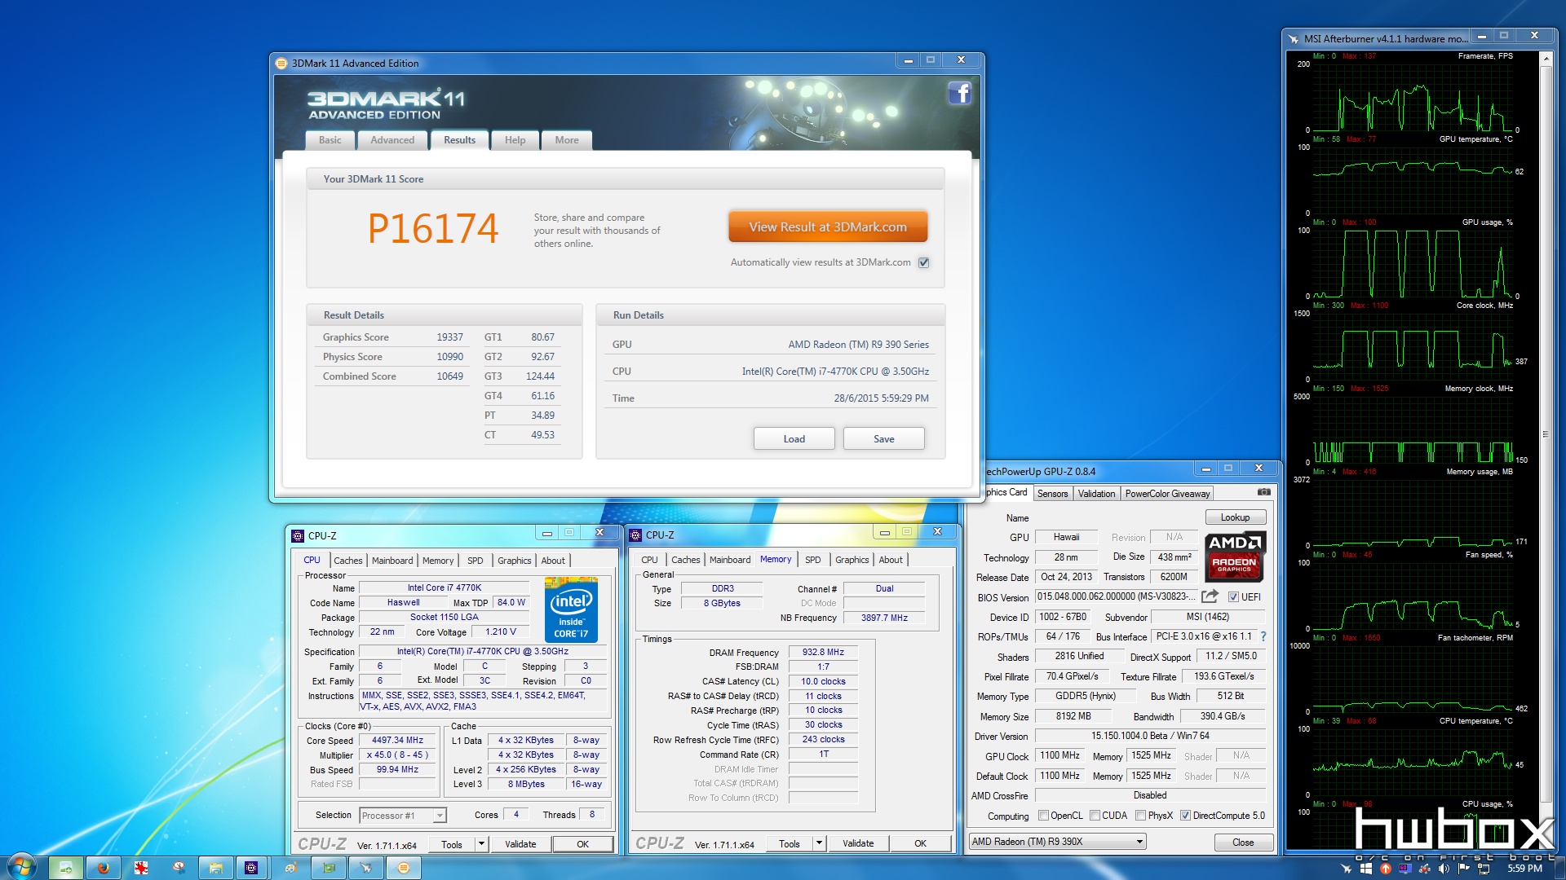Click the Afterburner monitor vertical scrollbar

1545,434
